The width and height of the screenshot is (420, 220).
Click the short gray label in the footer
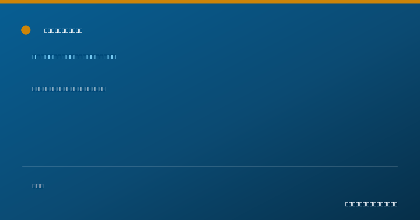[x=38, y=186]
